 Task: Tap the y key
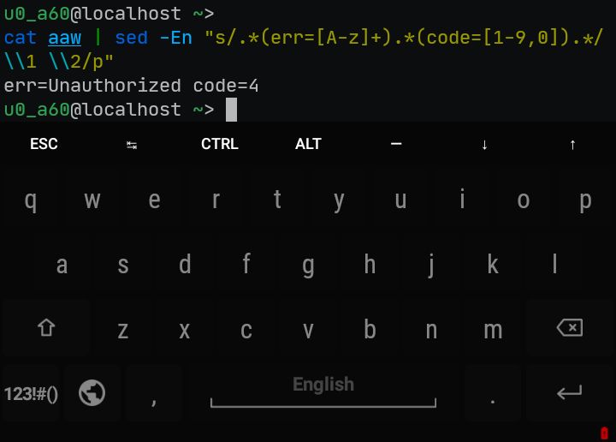339,200
